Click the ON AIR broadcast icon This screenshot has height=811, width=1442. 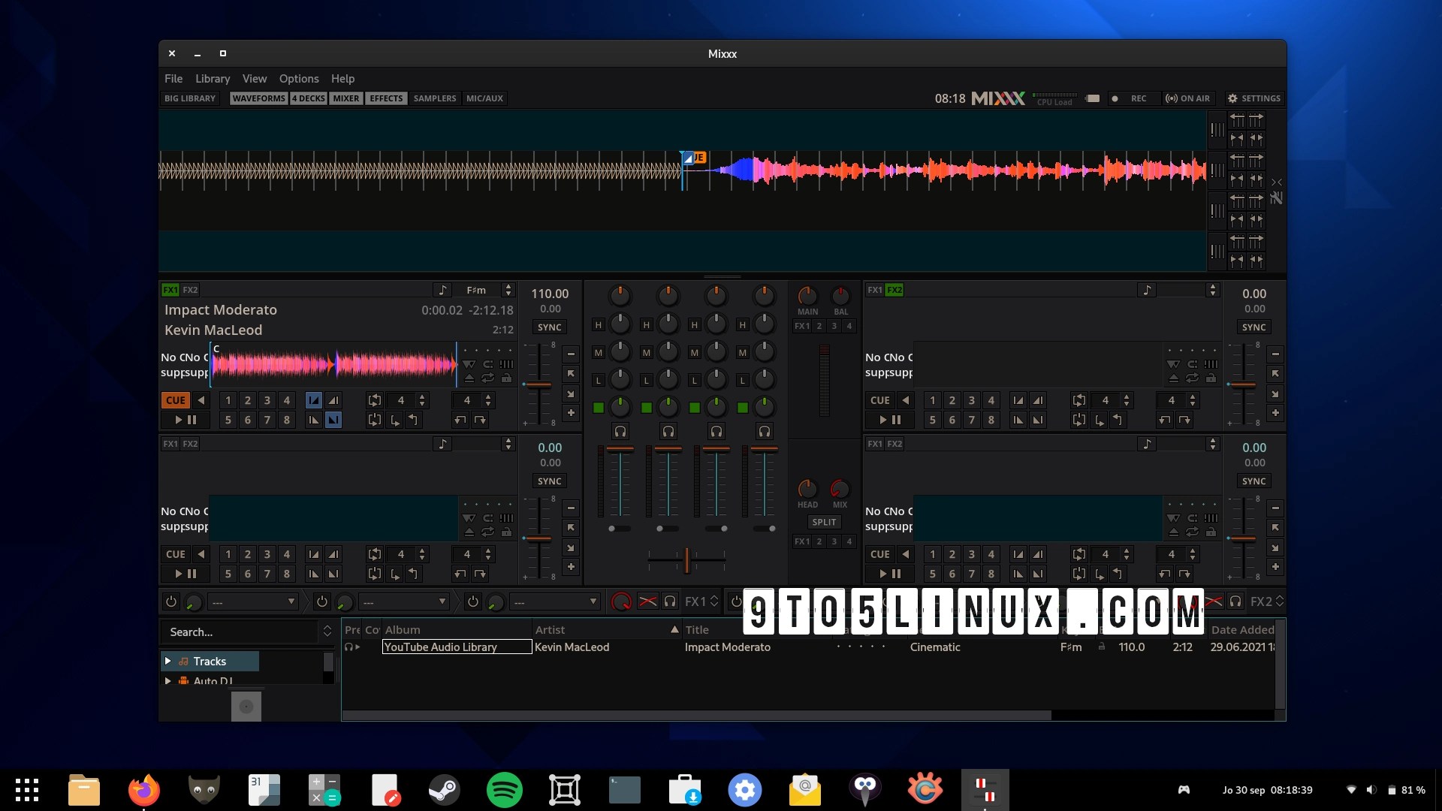click(x=1172, y=98)
